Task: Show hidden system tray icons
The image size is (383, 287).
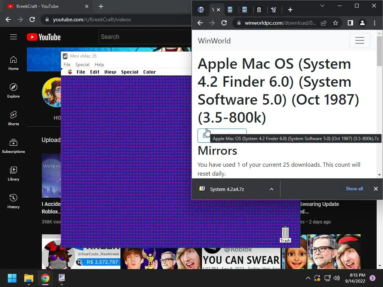Action: point(308,278)
